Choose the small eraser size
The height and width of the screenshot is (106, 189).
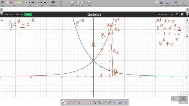(38, 3)
